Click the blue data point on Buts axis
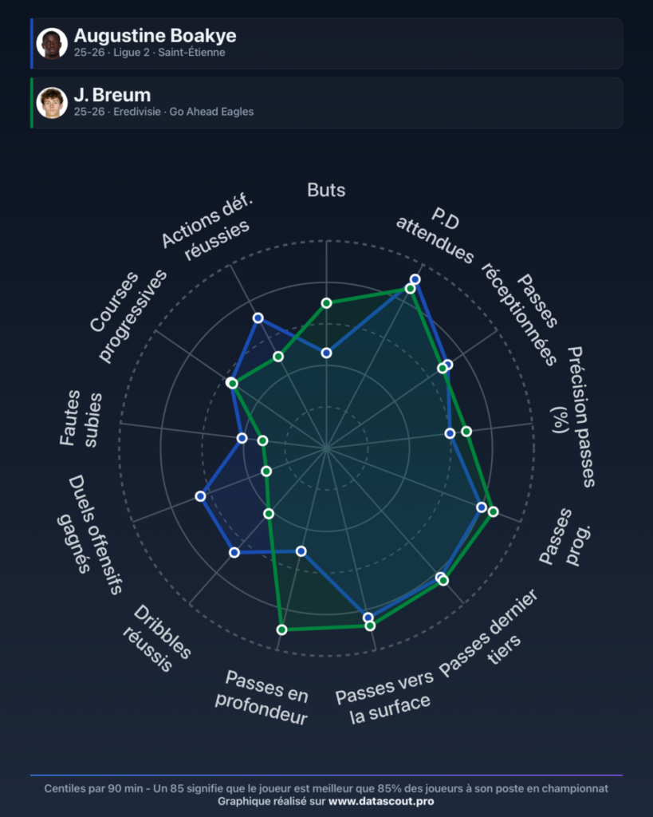Image resolution: width=653 pixels, height=817 pixels. pos(327,353)
